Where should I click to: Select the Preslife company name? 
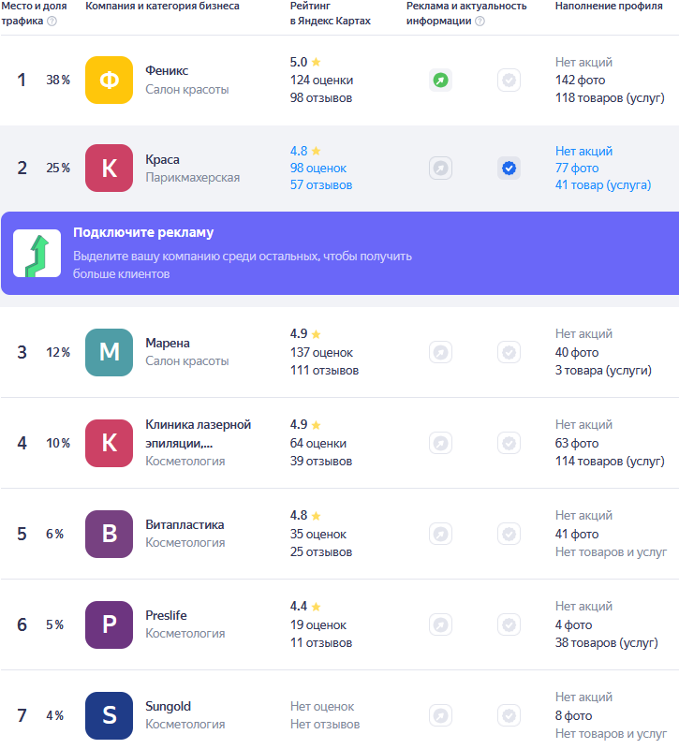pos(166,615)
